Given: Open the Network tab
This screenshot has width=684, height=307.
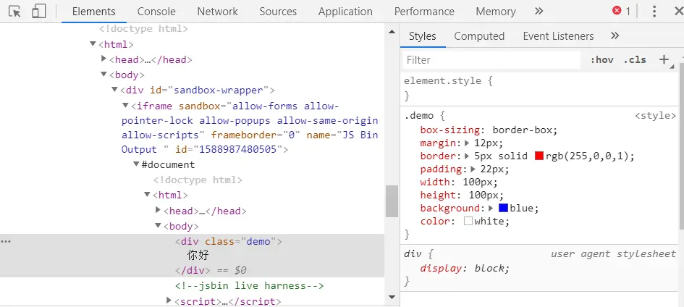Looking at the screenshot, I should point(217,12).
